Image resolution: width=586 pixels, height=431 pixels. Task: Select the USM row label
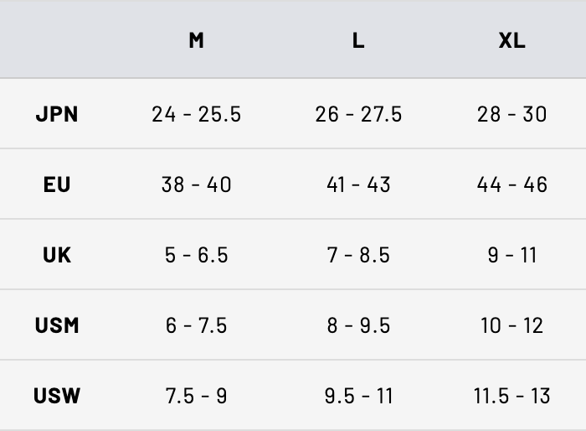[57, 325]
